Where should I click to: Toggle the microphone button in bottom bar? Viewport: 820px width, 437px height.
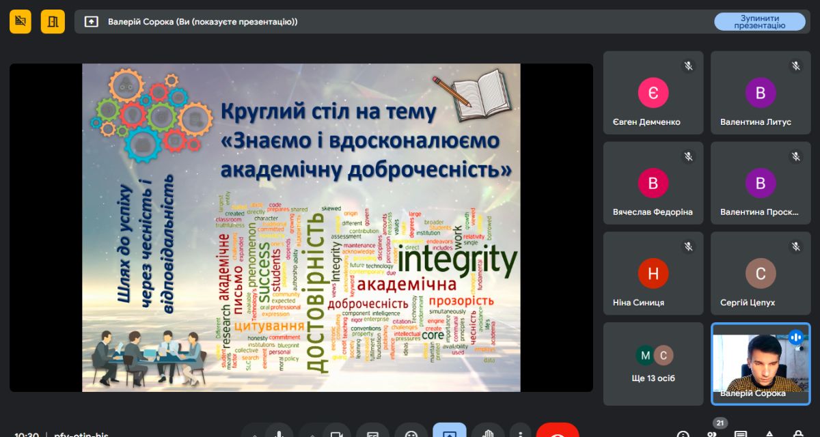click(279, 433)
